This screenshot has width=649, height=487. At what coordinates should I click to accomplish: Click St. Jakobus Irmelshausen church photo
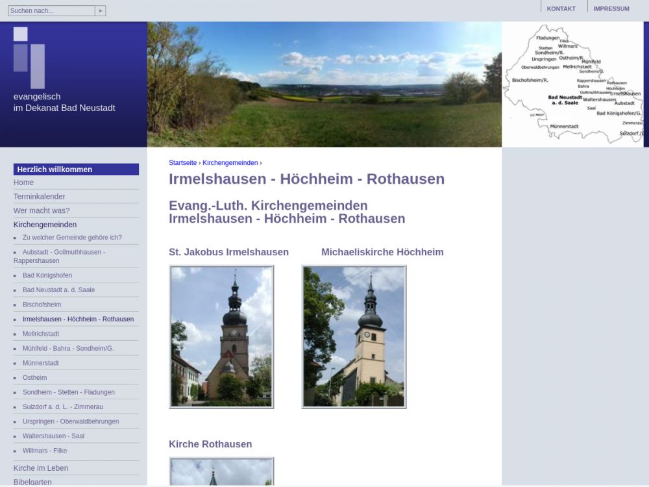[x=221, y=336]
